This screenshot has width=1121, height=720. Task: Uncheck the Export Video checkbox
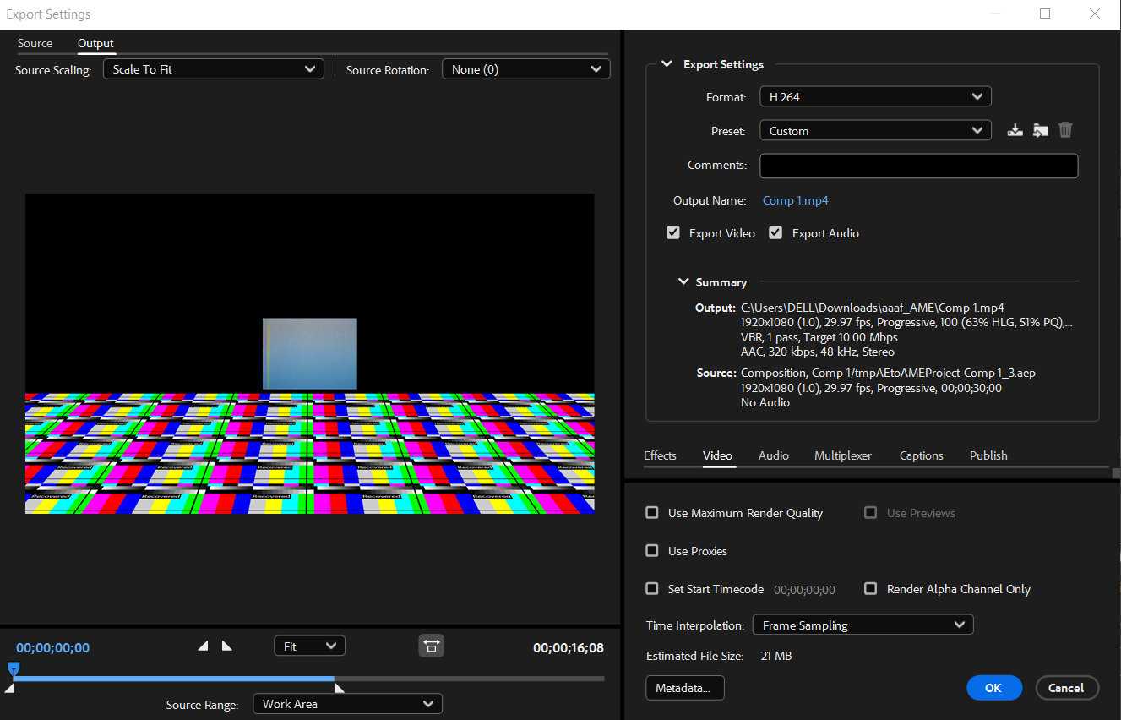(x=673, y=233)
